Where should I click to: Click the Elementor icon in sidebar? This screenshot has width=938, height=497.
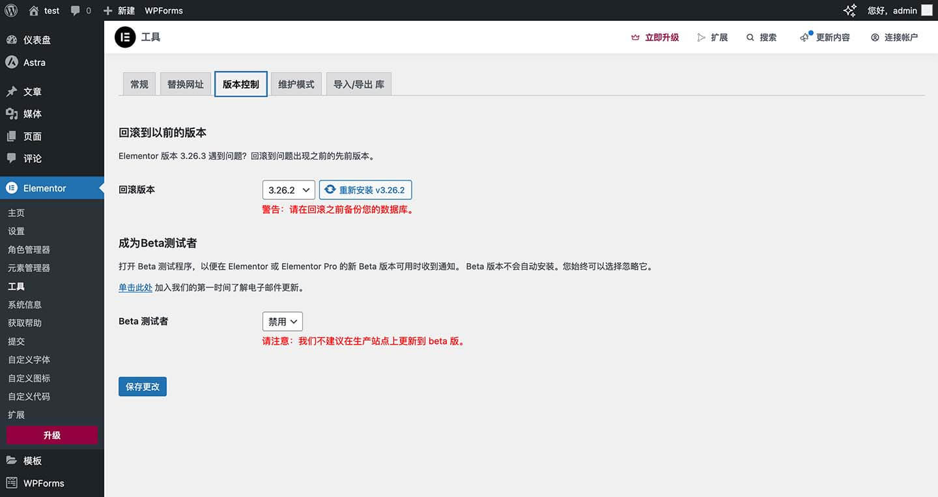tap(12, 188)
